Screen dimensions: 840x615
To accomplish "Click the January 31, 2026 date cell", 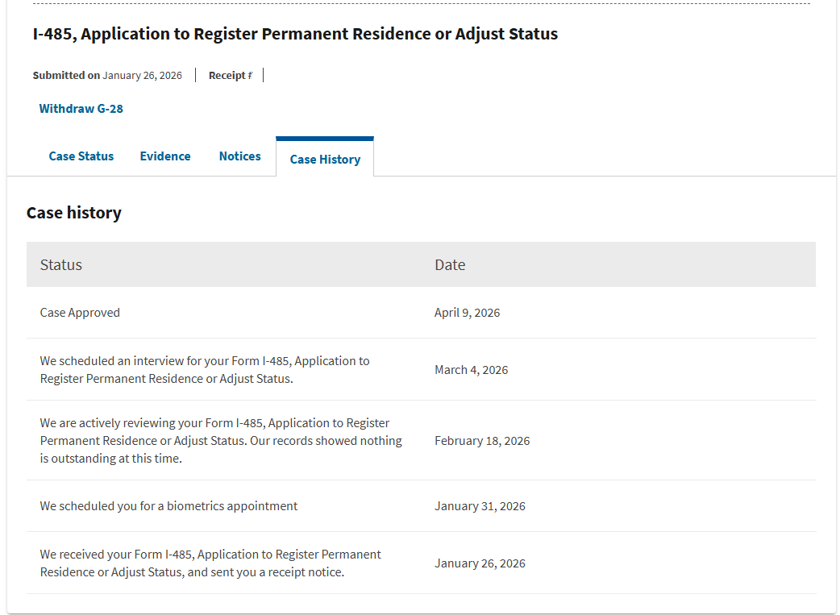I will point(480,506).
